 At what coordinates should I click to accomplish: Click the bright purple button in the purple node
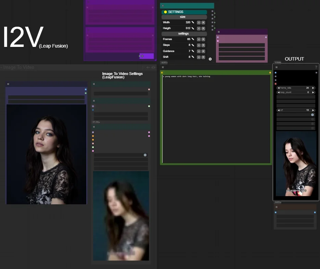tap(146, 56)
